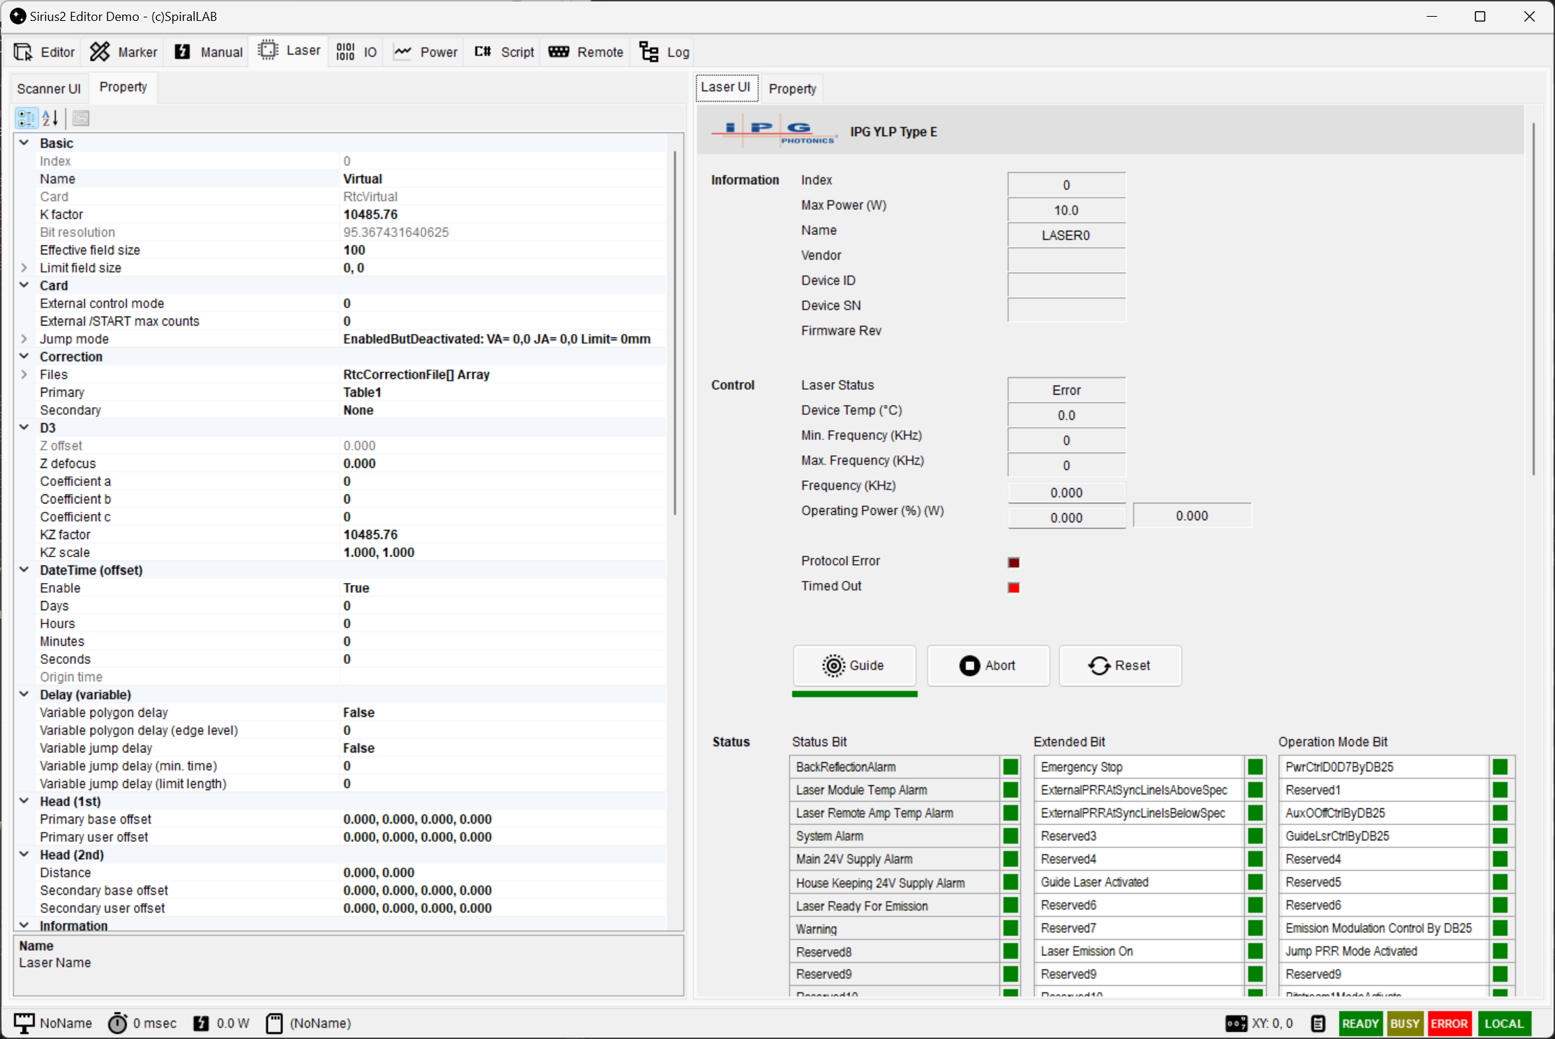Toggle Enable under DateTime offset
The height and width of the screenshot is (1039, 1555).
[x=356, y=588]
